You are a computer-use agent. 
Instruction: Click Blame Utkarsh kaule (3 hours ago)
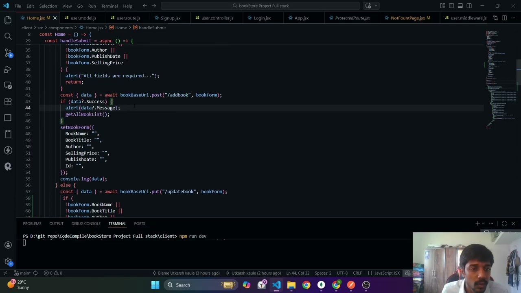pos(186,273)
